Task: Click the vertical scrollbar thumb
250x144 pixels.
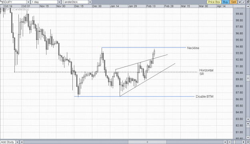Action: 248,78
